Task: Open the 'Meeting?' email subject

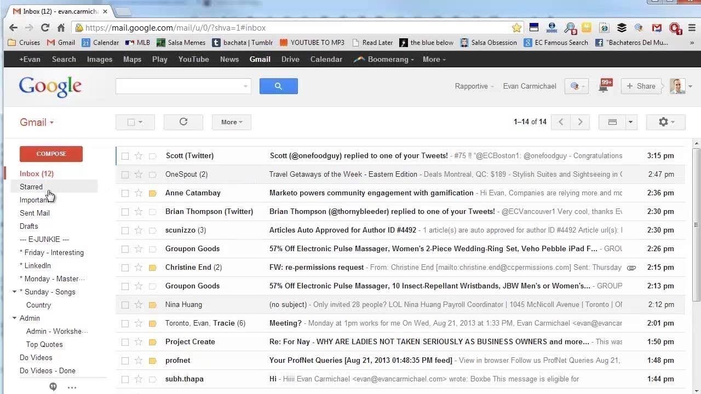Action: coord(285,323)
